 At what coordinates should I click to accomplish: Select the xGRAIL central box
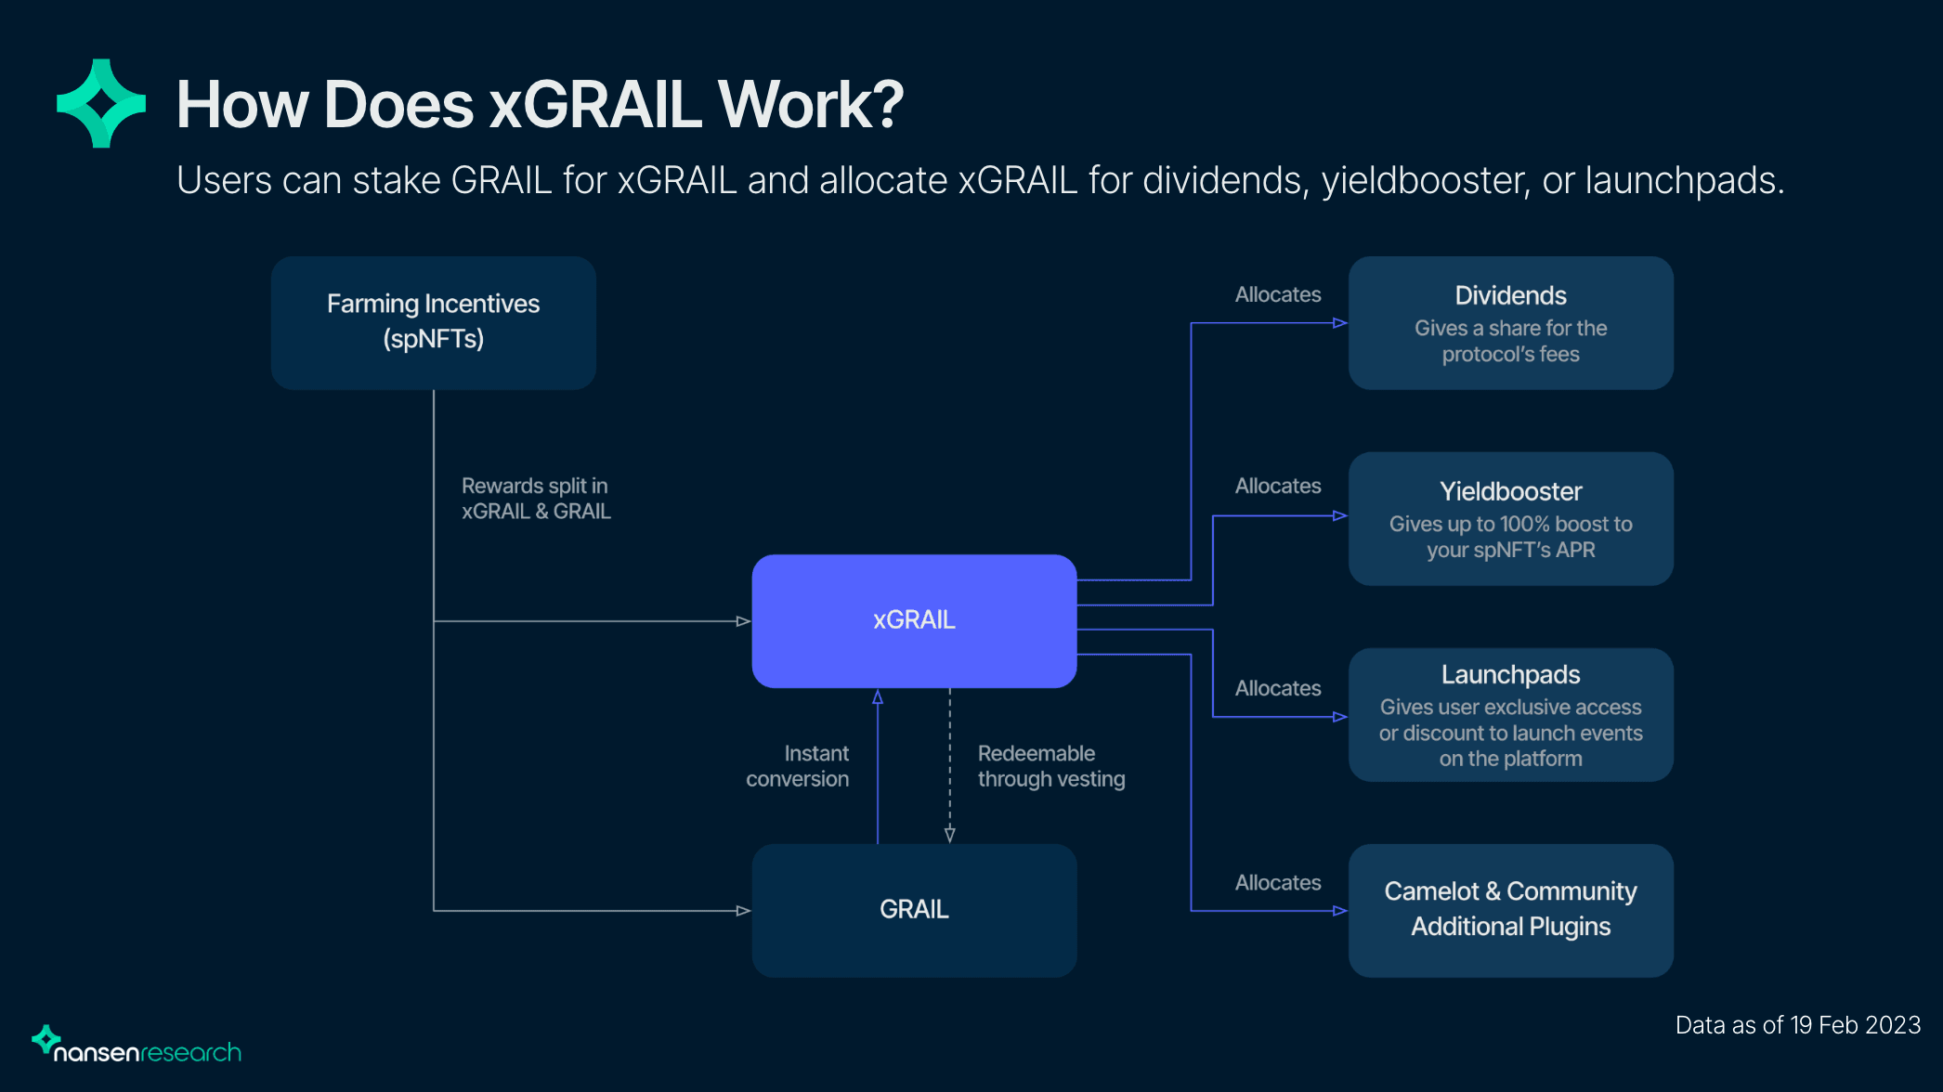point(914,620)
